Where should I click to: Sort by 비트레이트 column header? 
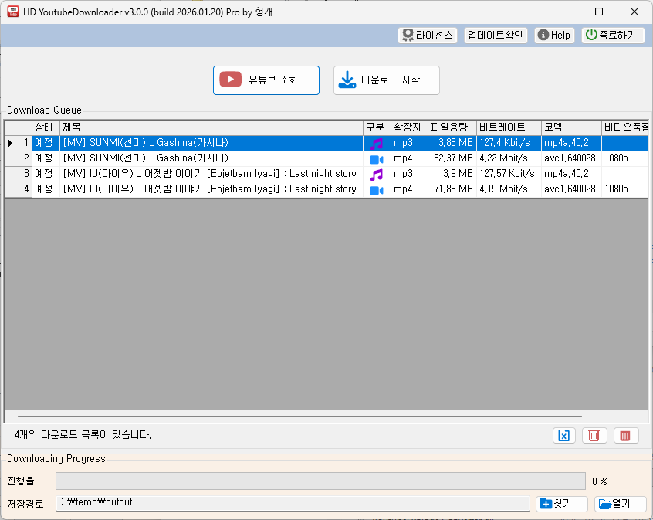click(509, 127)
